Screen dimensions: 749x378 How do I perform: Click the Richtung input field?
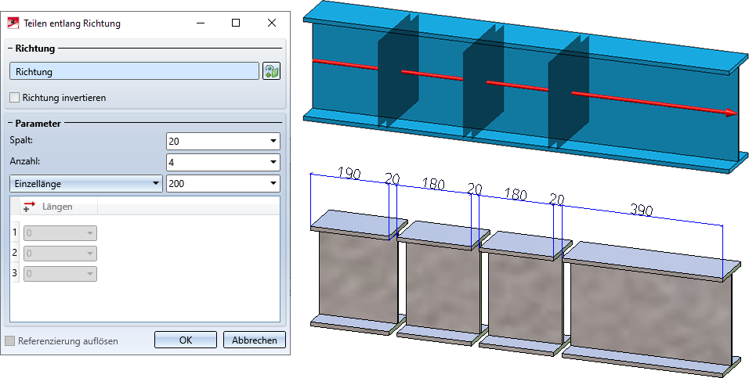[134, 71]
